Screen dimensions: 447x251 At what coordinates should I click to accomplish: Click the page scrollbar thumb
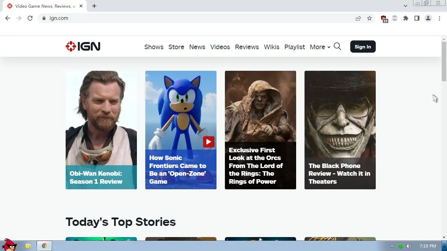(x=444, y=61)
